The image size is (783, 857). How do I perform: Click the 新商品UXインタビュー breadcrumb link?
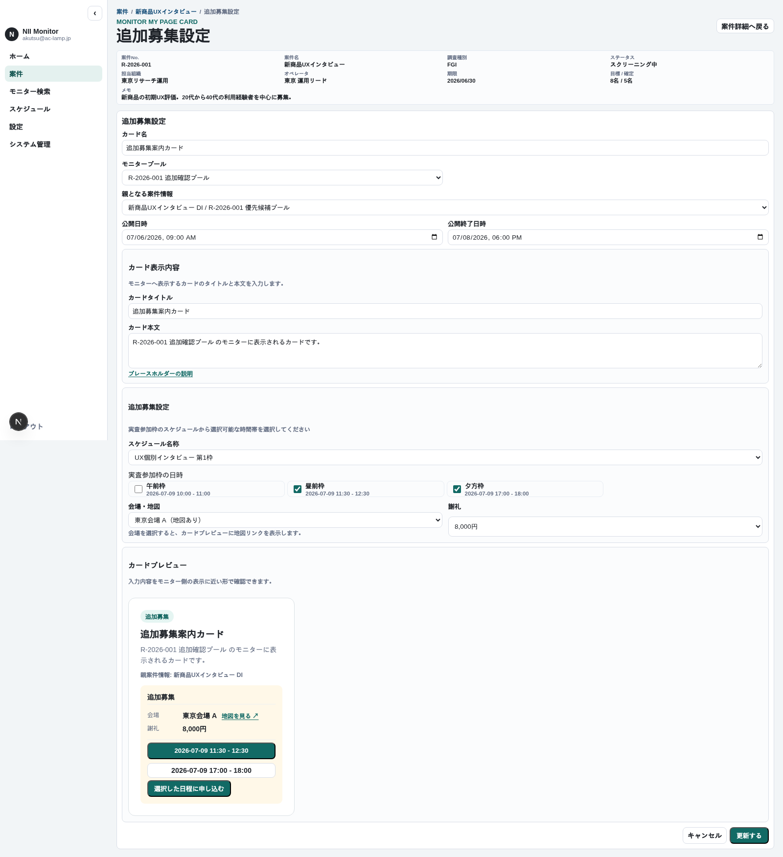tap(166, 12)
